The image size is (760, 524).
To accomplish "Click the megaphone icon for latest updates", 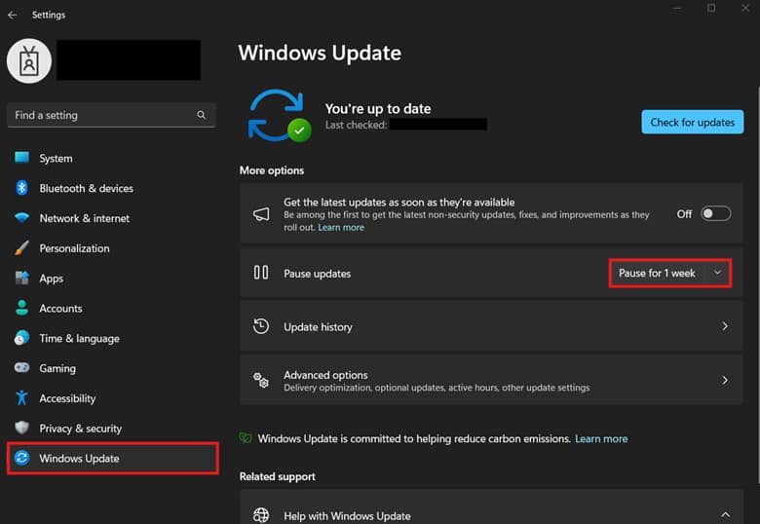I will [261, 214].
